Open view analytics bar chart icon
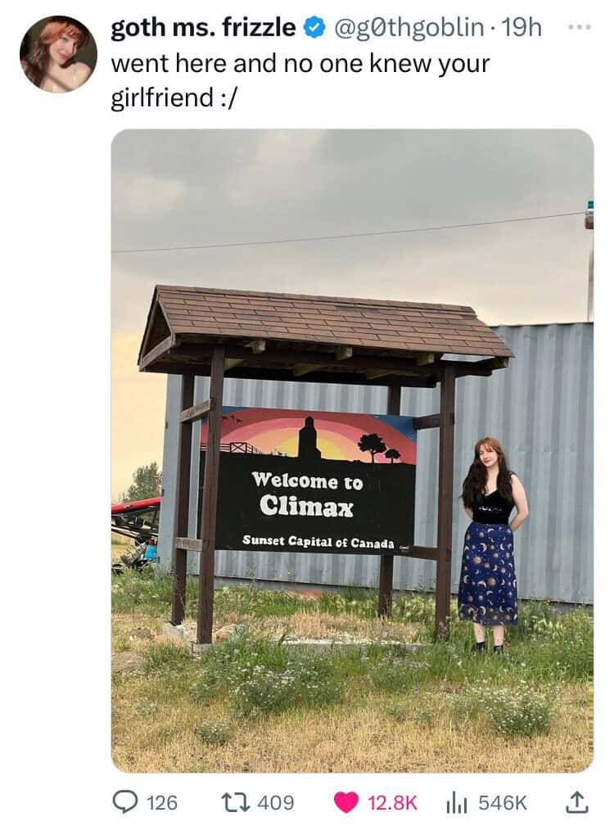The image size is (614, 826). 457,802
